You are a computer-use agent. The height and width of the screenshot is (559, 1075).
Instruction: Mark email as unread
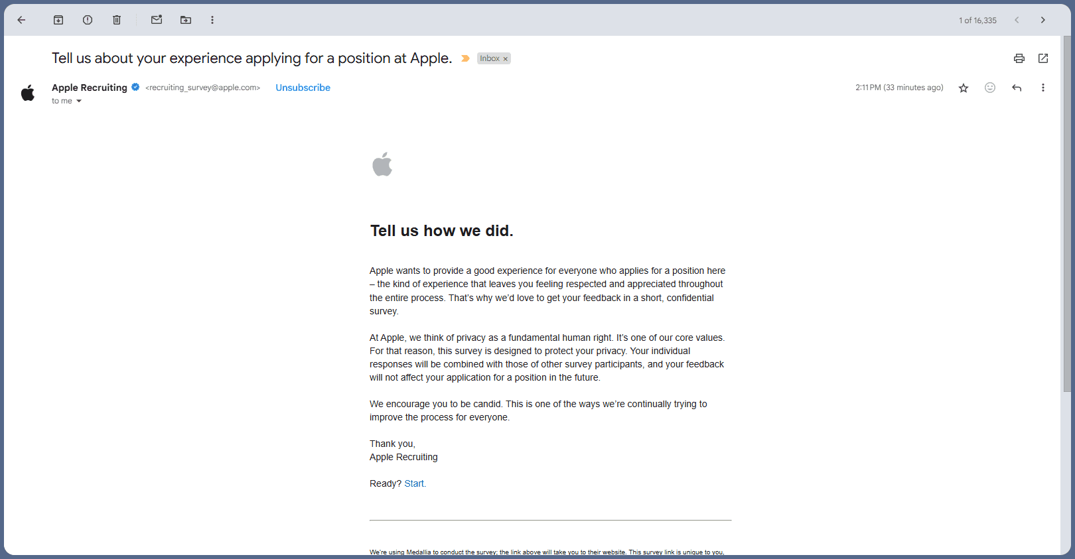point(157,20)
